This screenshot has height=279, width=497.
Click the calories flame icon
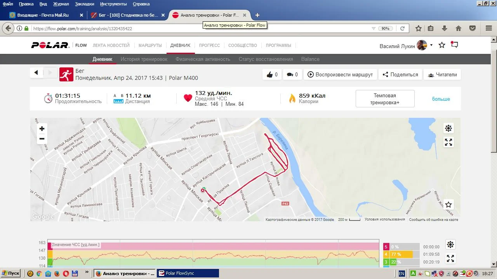coord(292,98)
